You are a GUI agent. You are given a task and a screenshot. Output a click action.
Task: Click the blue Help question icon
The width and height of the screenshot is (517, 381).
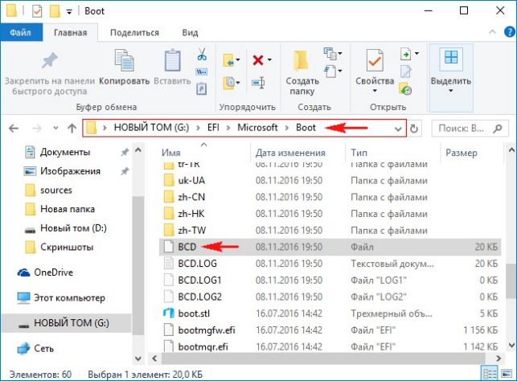(x=510, y=32)
